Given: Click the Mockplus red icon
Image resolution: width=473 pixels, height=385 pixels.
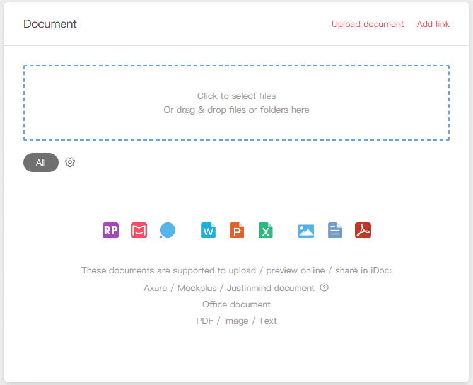Looking at the screenshot, I should (x=139, y=231).
